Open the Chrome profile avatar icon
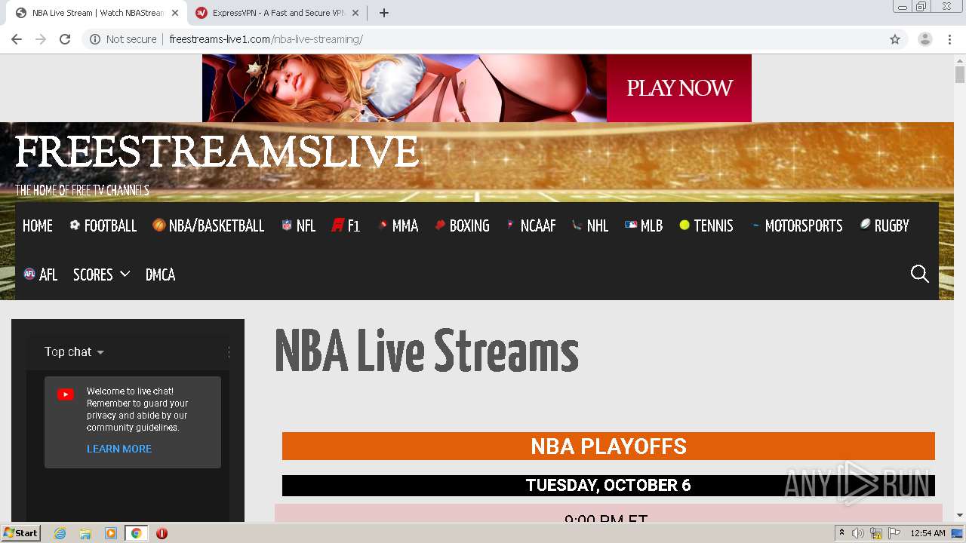 924,39
